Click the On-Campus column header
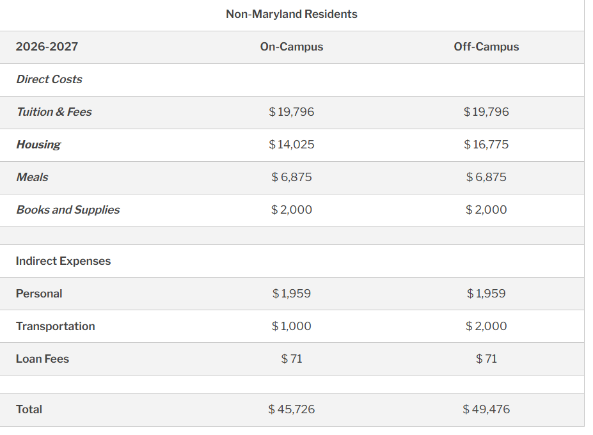The image size is (593, 435). click(292, 47)
